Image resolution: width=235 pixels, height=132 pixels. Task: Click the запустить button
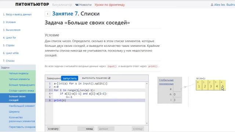[x=69, y=78]
